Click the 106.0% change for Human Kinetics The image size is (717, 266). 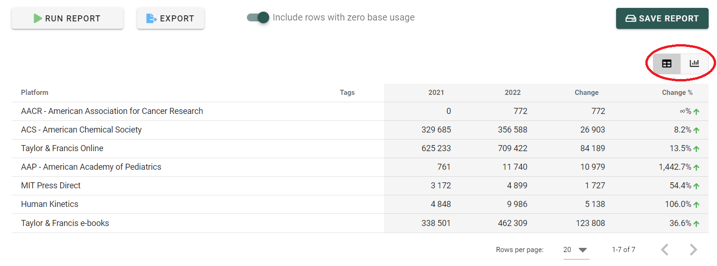pyautogui.click(x=678, y=204)
